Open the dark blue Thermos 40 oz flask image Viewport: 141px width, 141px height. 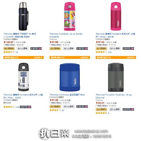click(x=23, y=16)
